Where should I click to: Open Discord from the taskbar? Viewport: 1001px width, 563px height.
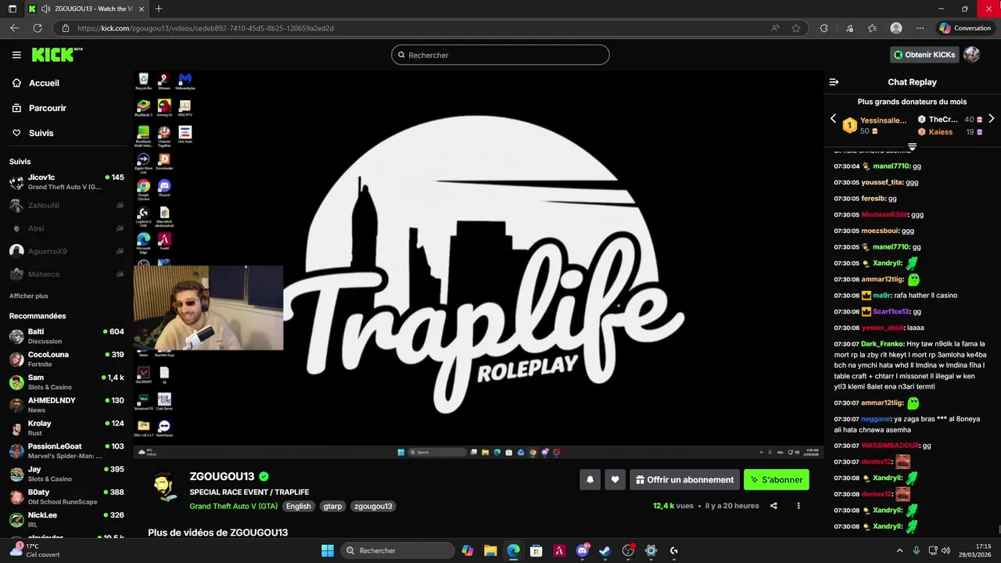(x=583, y=550)
